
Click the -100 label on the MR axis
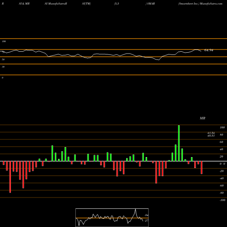222,200
